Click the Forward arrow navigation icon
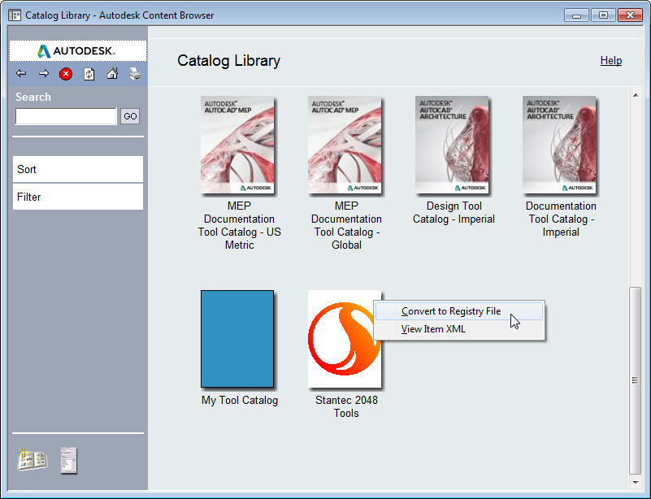 tap(44, 74)
